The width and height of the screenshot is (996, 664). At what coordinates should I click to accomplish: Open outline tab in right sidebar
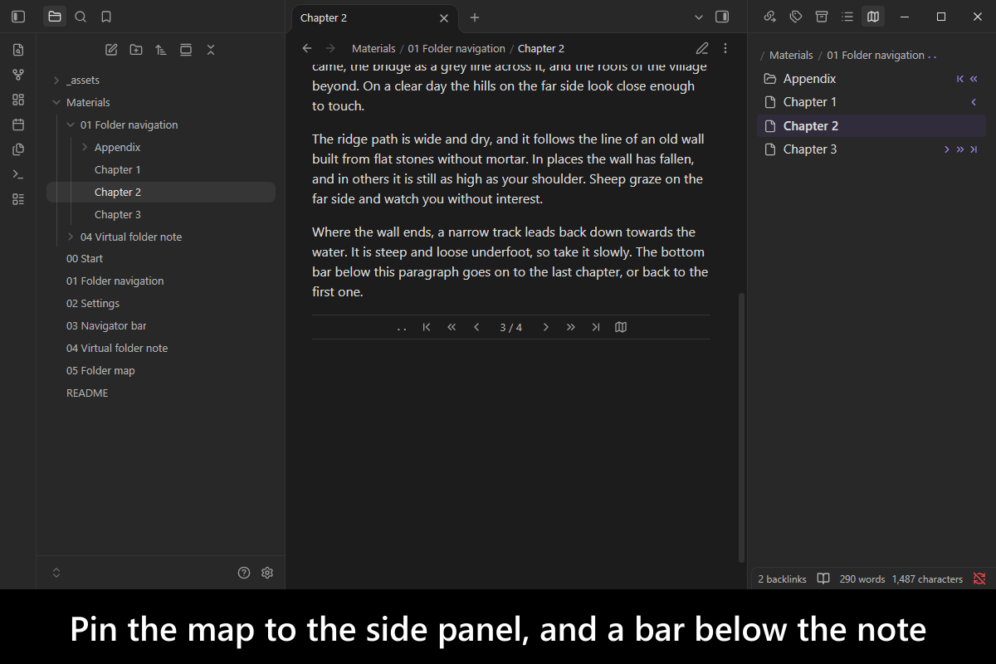[847, 17]
